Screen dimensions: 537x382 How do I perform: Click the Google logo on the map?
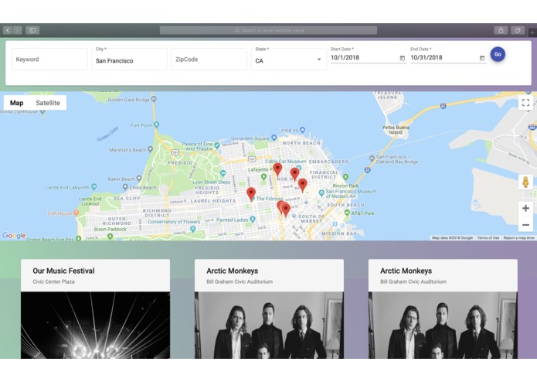click(14, 235)
